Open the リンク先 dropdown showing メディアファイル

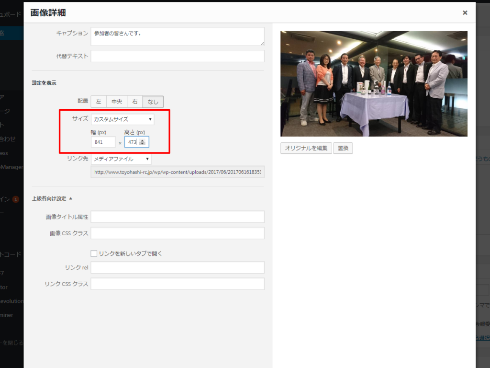(122, 159)
